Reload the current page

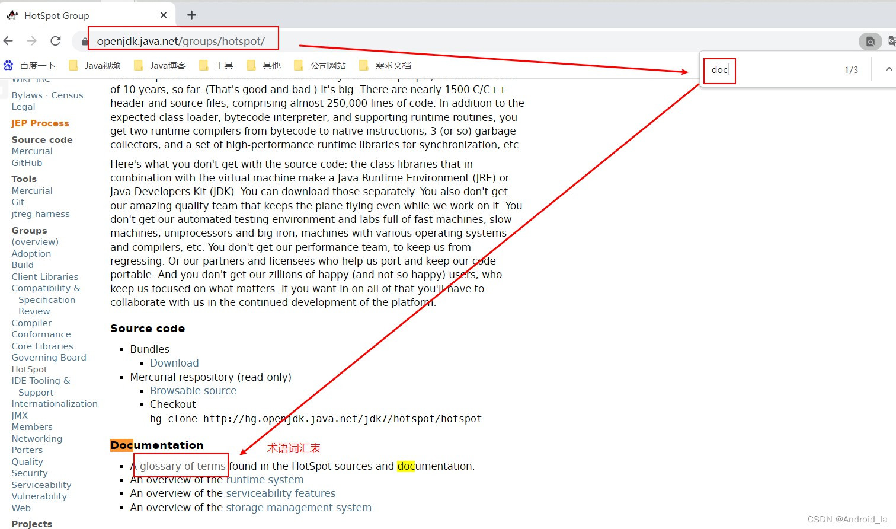[x=56, y=41]
